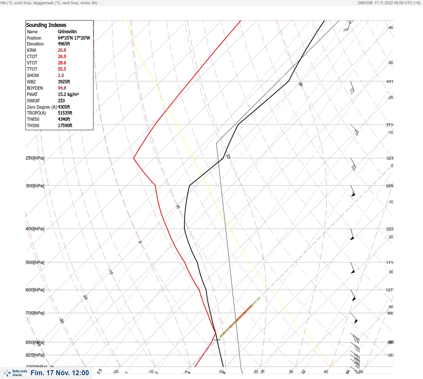The width and height of the screenshot is (423, 379).
Task: Click the TTOT value 55.5
Action: click(x=62, y=69)
